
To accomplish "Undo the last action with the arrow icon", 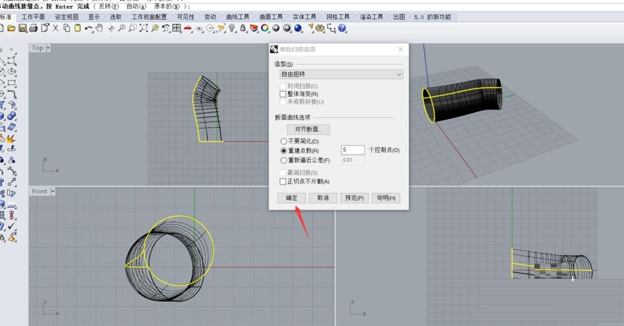I will (x=88, y=29).
